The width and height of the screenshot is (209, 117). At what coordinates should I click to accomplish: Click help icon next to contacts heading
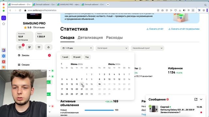(140, 69)
